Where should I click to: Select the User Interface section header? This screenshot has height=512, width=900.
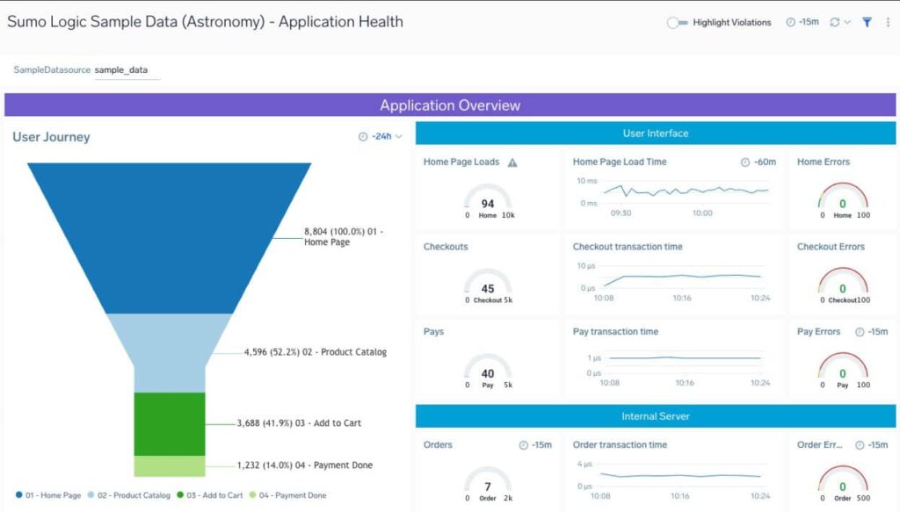656,133
